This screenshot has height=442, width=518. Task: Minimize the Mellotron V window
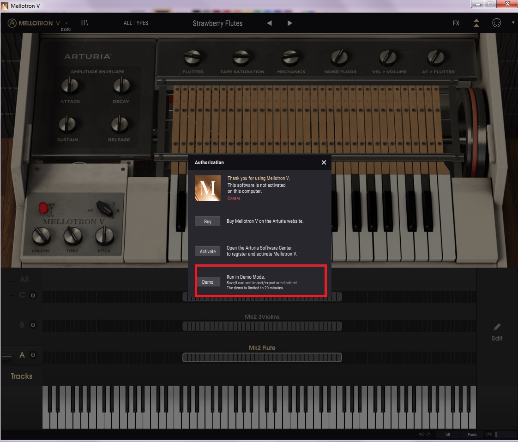tap(477, 4)
